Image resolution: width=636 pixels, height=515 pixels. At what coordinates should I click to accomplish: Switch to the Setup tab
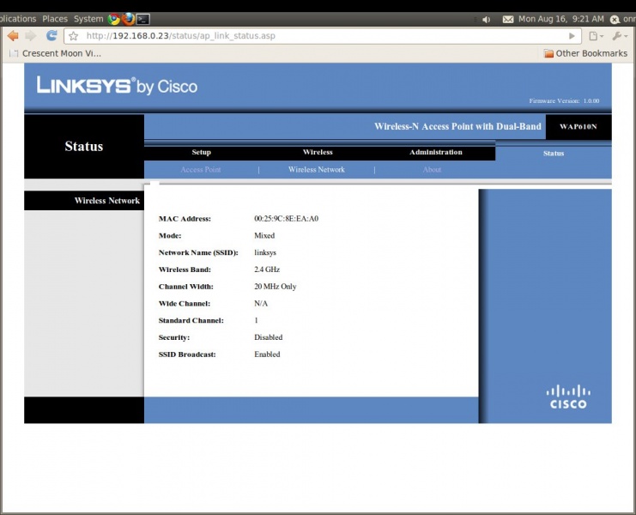pos(201,153)
